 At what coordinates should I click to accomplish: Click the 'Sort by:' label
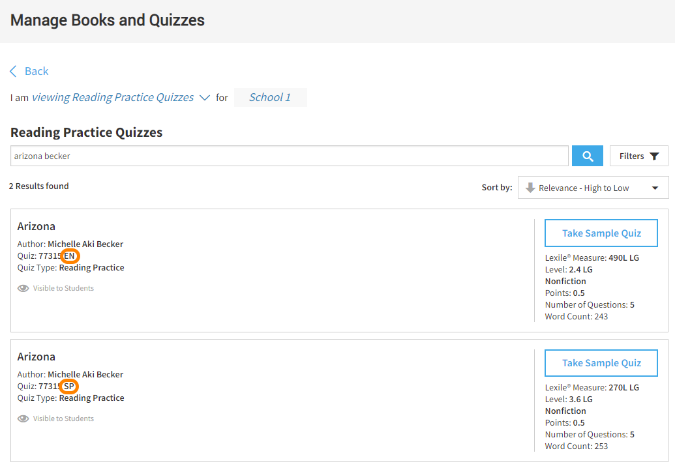point(497,188)
